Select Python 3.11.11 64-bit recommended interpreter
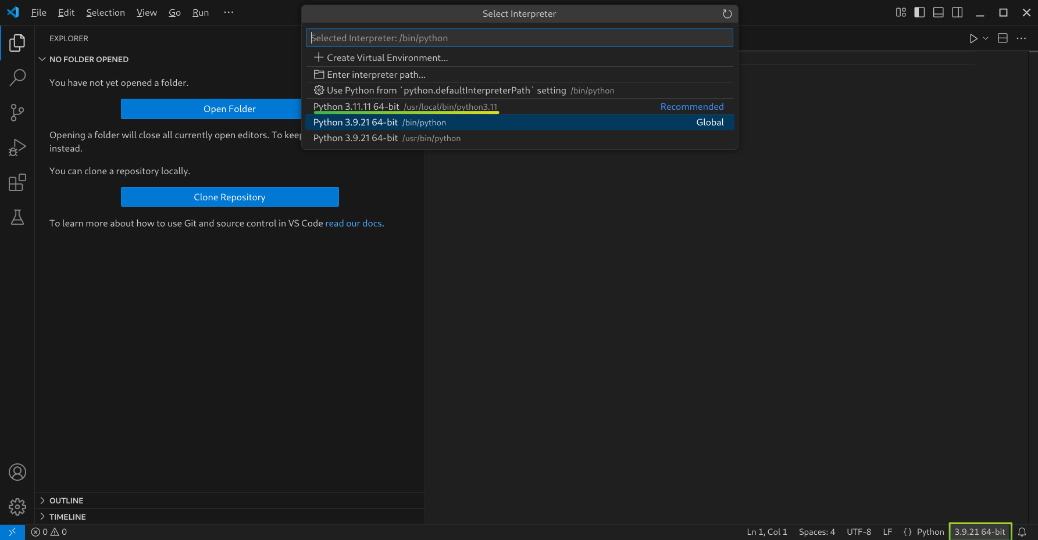Viewport: 1038px width, 540px height. [519, 107]
